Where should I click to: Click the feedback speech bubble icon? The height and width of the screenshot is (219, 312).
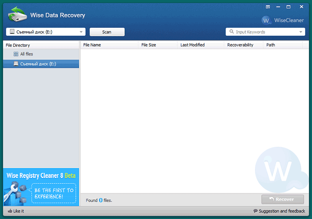(256, 211)
